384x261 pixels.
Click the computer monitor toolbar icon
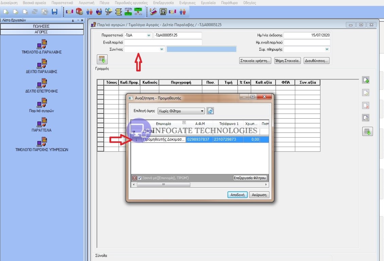(163, 12)
